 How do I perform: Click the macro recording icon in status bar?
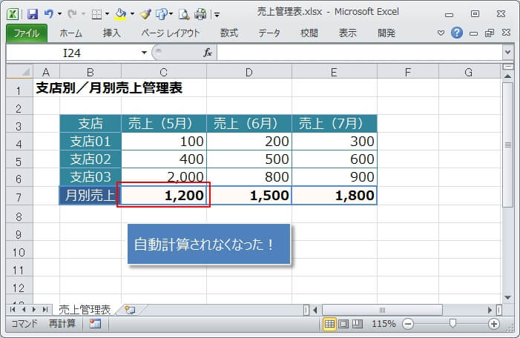(x=95, y=324)
